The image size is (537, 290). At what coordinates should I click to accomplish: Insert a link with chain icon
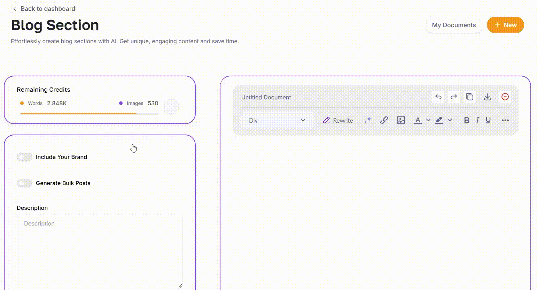pos(384,120)
